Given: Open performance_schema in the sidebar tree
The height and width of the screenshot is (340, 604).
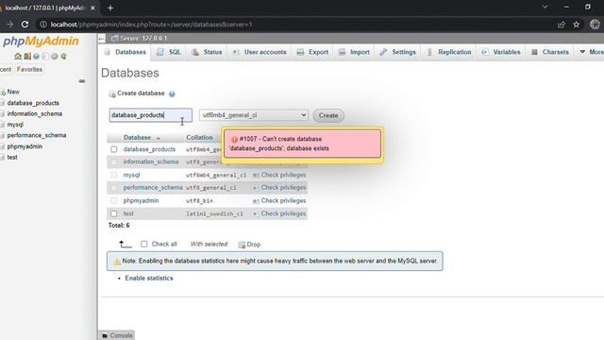Looking at the screenshot, I should click(37, 135).
